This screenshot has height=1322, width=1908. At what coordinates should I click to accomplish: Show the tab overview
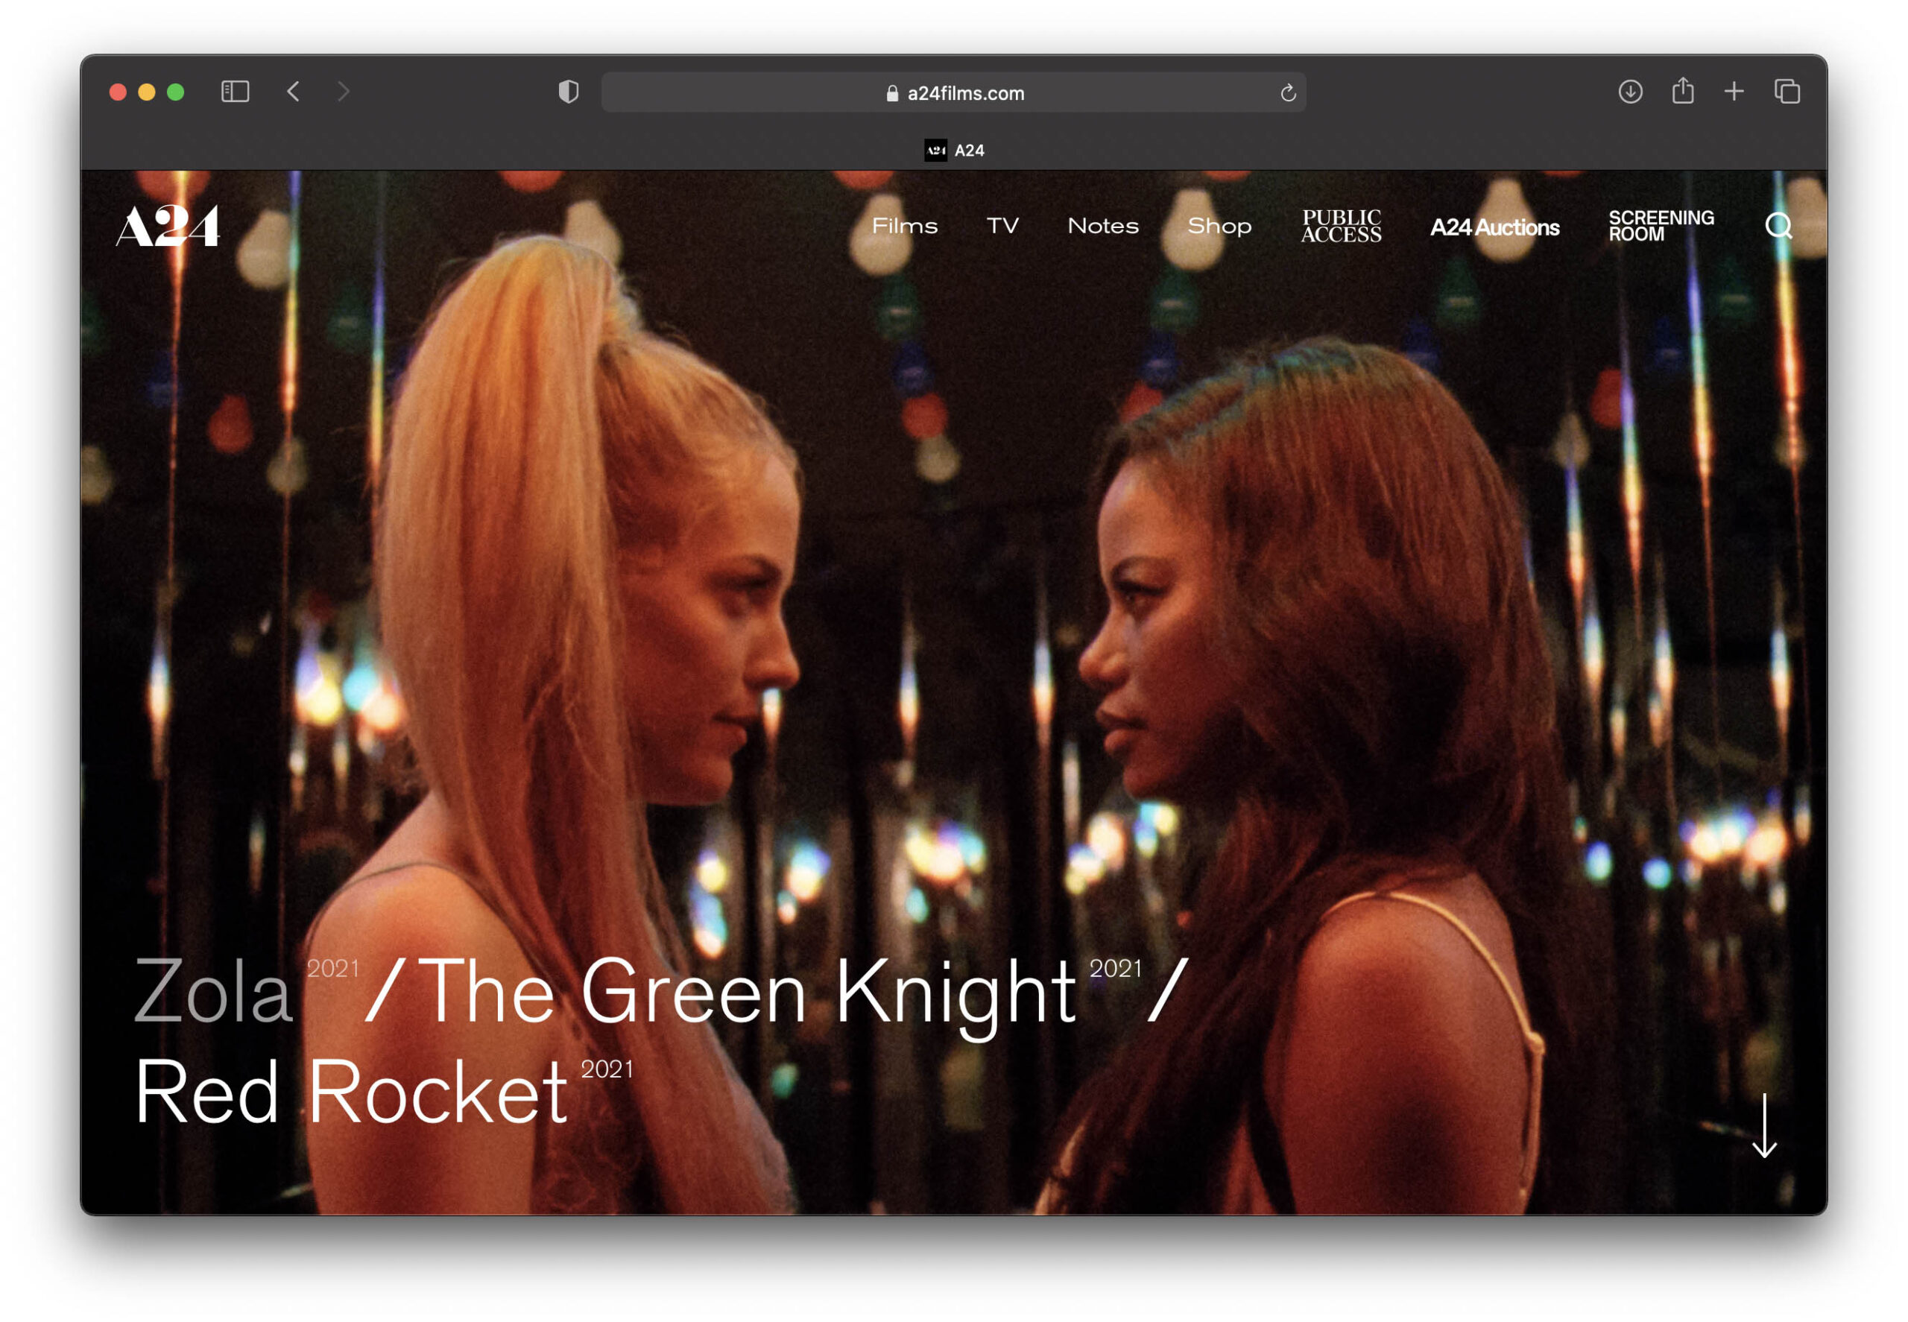pyautogui.click(x=1787, y=91)
